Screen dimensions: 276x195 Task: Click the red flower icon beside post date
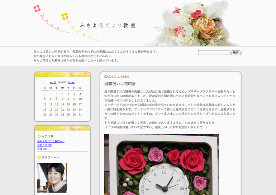pos(106,77)
